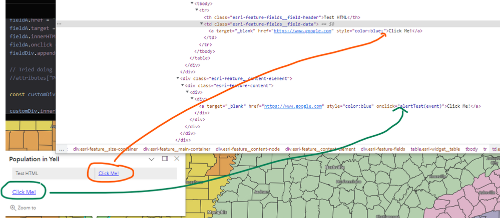Select the closing </tr> tag line

click(204, 44)
